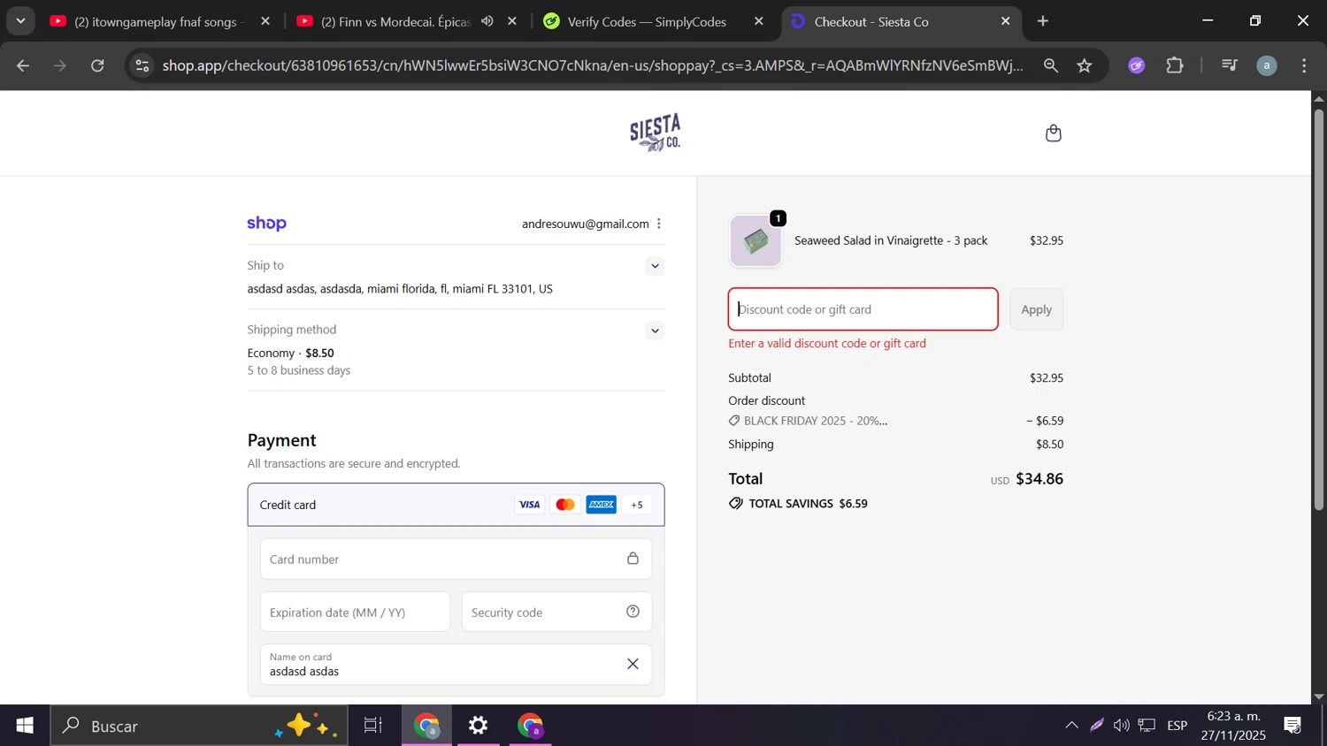1327x746 pixels.
Task: Click the Mastercard icon
Action: (x=564, y=505)
